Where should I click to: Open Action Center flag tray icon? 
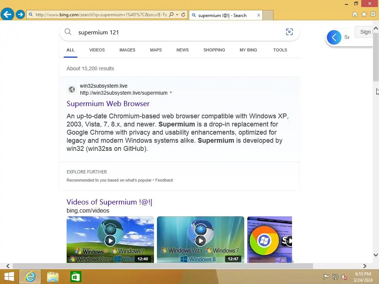[326, 277]
